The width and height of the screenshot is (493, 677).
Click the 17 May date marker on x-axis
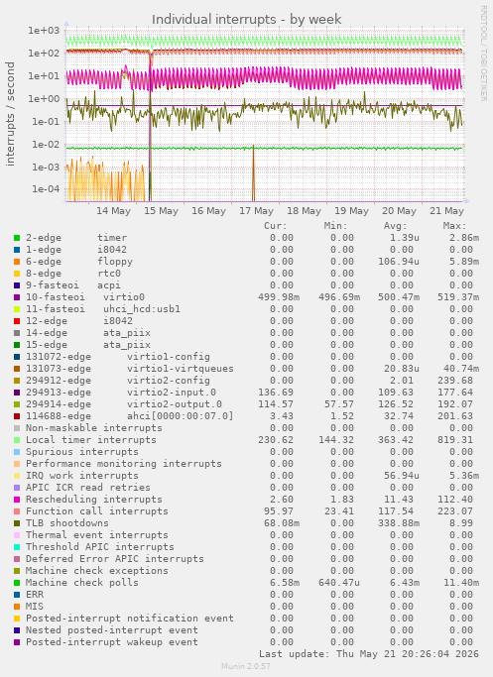point(256,211)
